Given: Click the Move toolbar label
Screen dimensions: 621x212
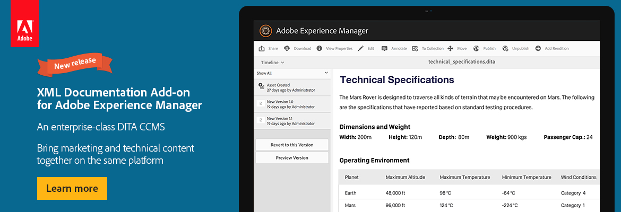Looking at the screenshot, I should (462, 48).
